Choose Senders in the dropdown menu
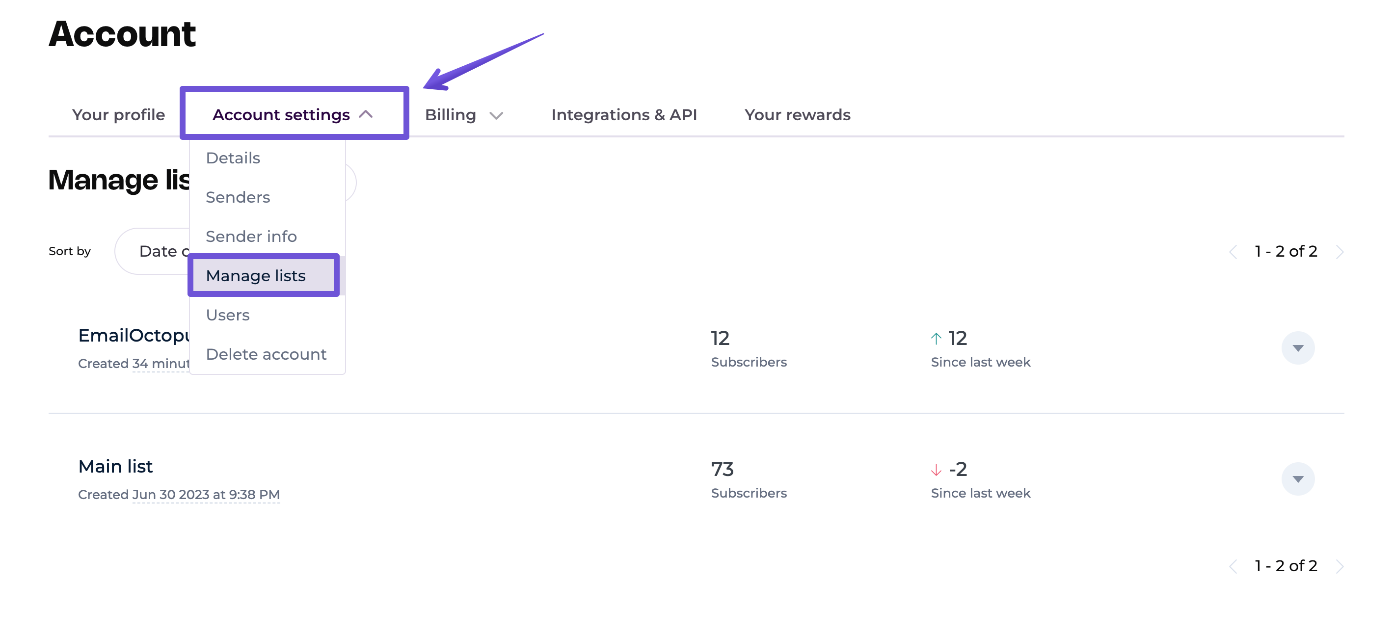 click(x=238, y=197)
